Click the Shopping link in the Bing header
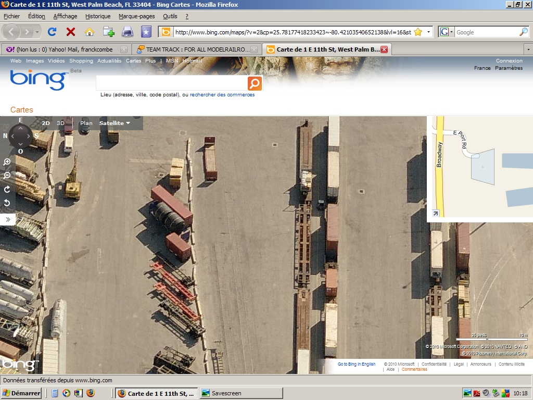533x400 pixels. [81, 60]
